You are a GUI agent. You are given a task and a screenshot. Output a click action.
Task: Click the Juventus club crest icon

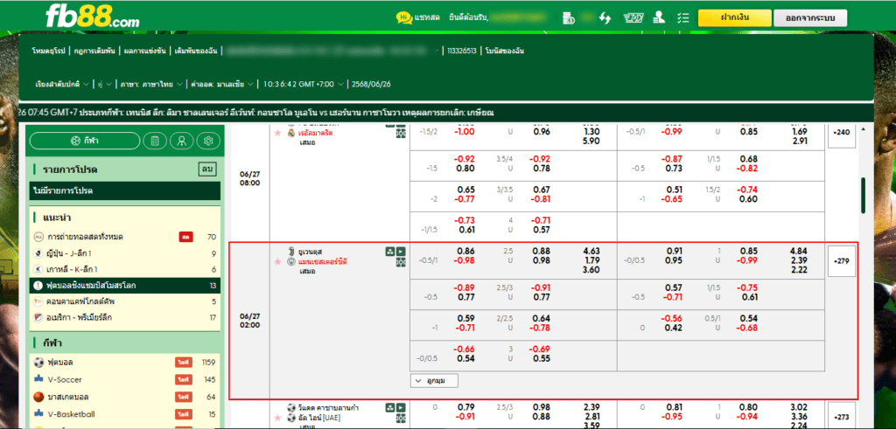click(x=291, y=252)
